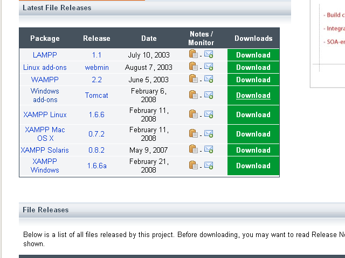This screenshot has width=345, height=258.
Task: Download the Linux add-ons package
Action: pos(253,67)
